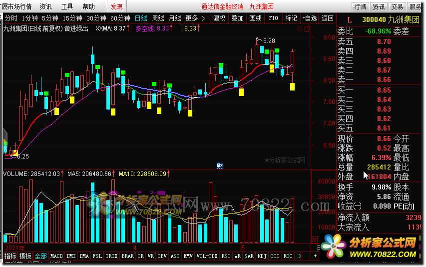Click the 复权 adjustment button
The image size is (426, 267).
coord(220,18)
